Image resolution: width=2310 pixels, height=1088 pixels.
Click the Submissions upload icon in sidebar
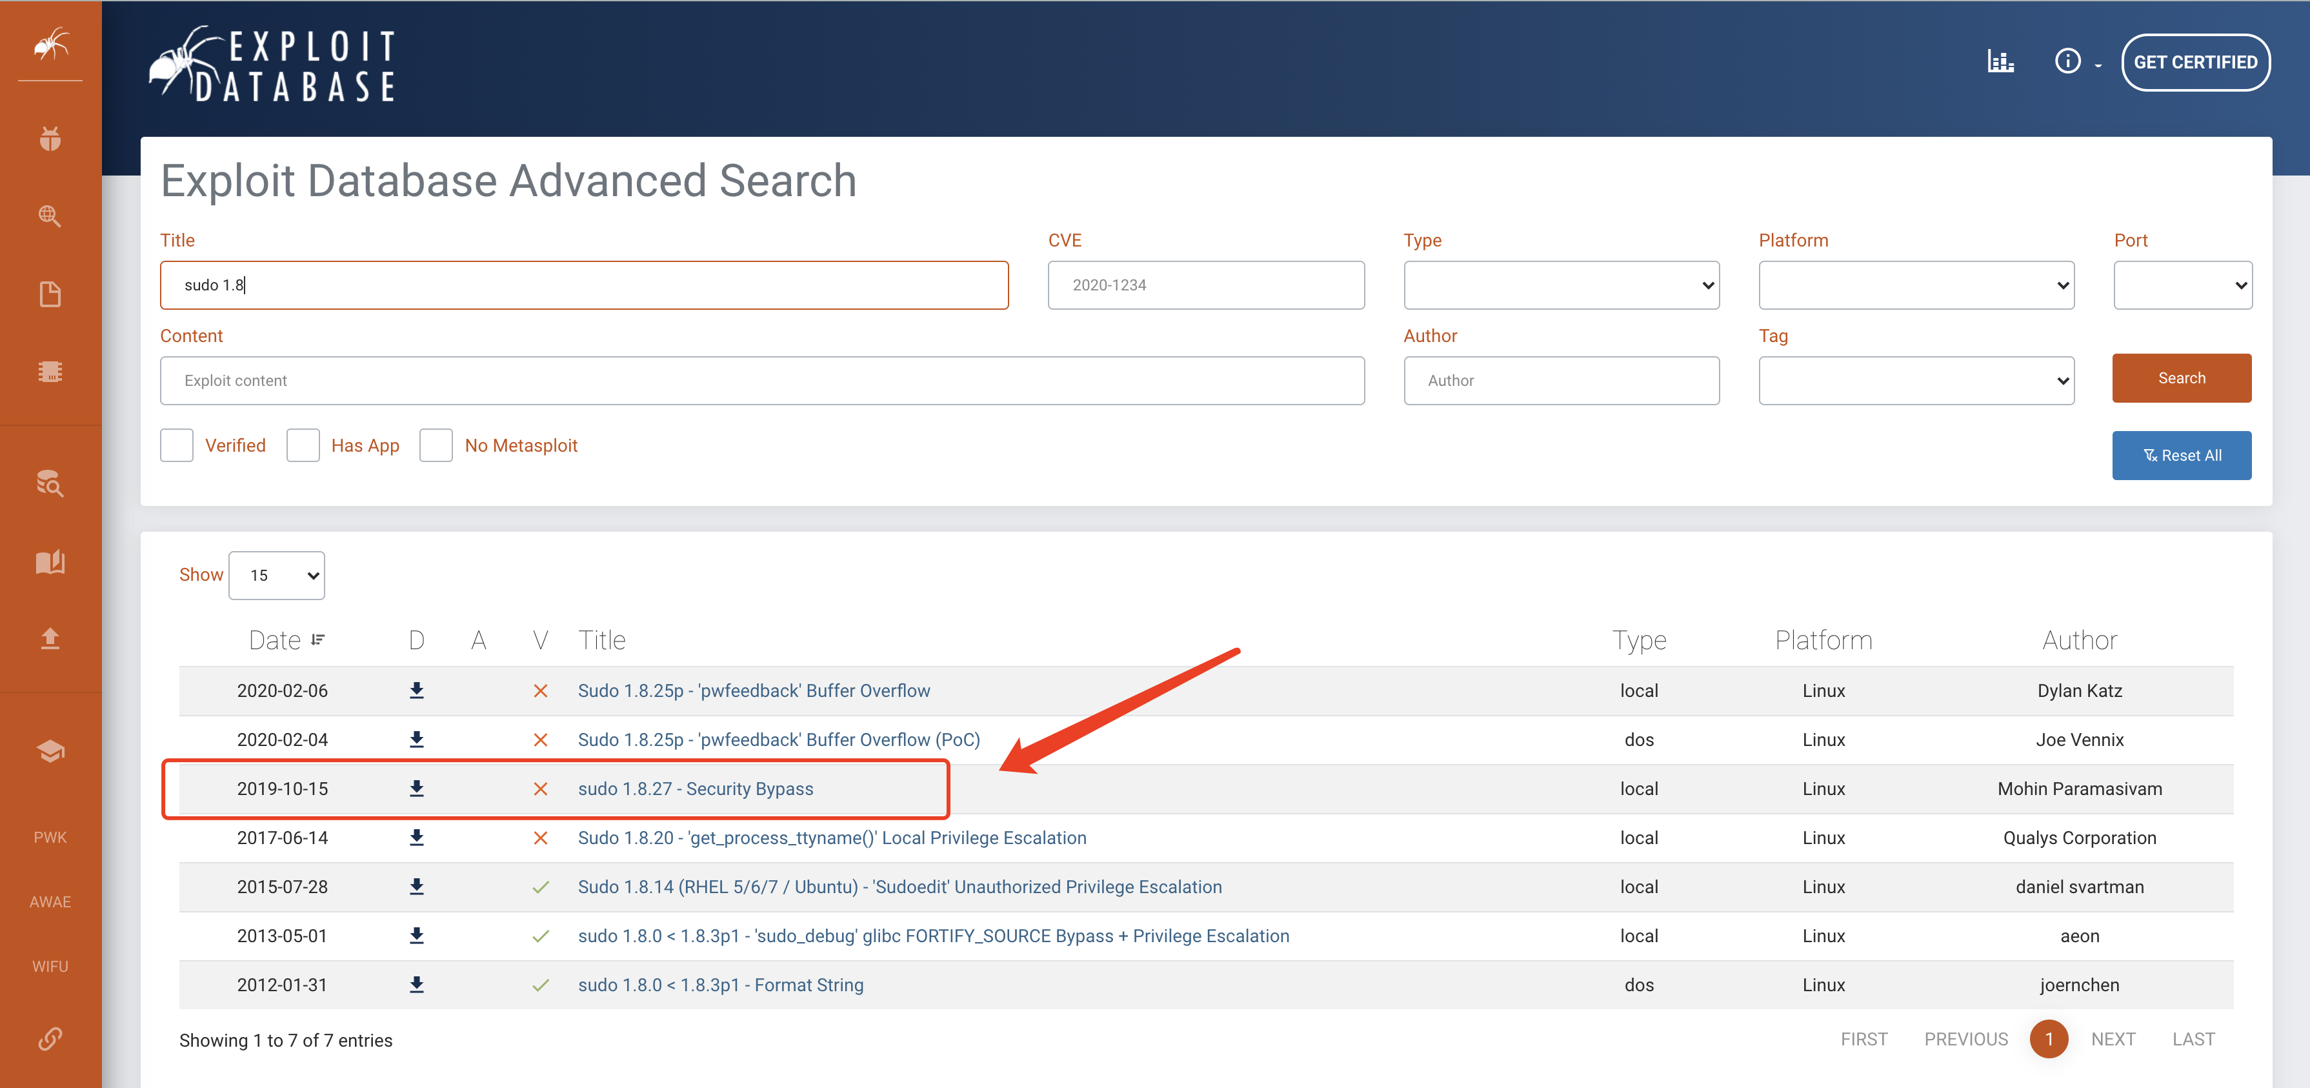[x=50, y=638]
